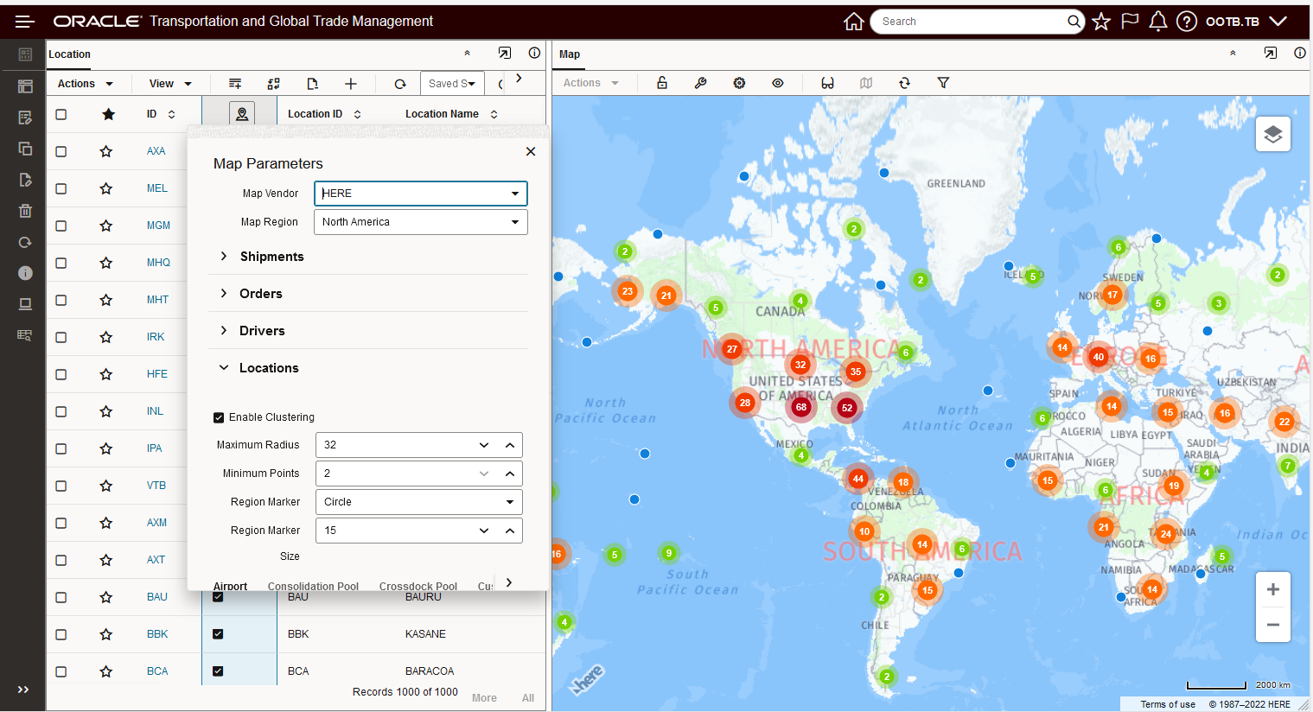Open the map settings gear icon

click(739, 83)
